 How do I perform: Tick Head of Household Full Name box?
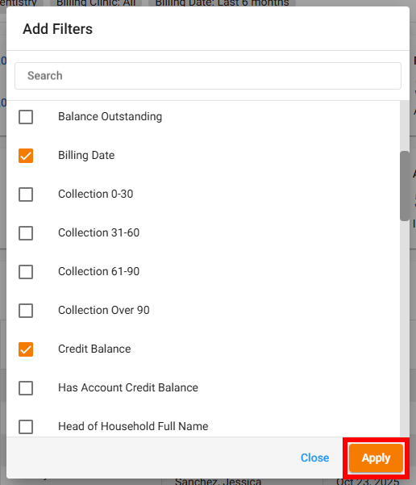[26, 427]
